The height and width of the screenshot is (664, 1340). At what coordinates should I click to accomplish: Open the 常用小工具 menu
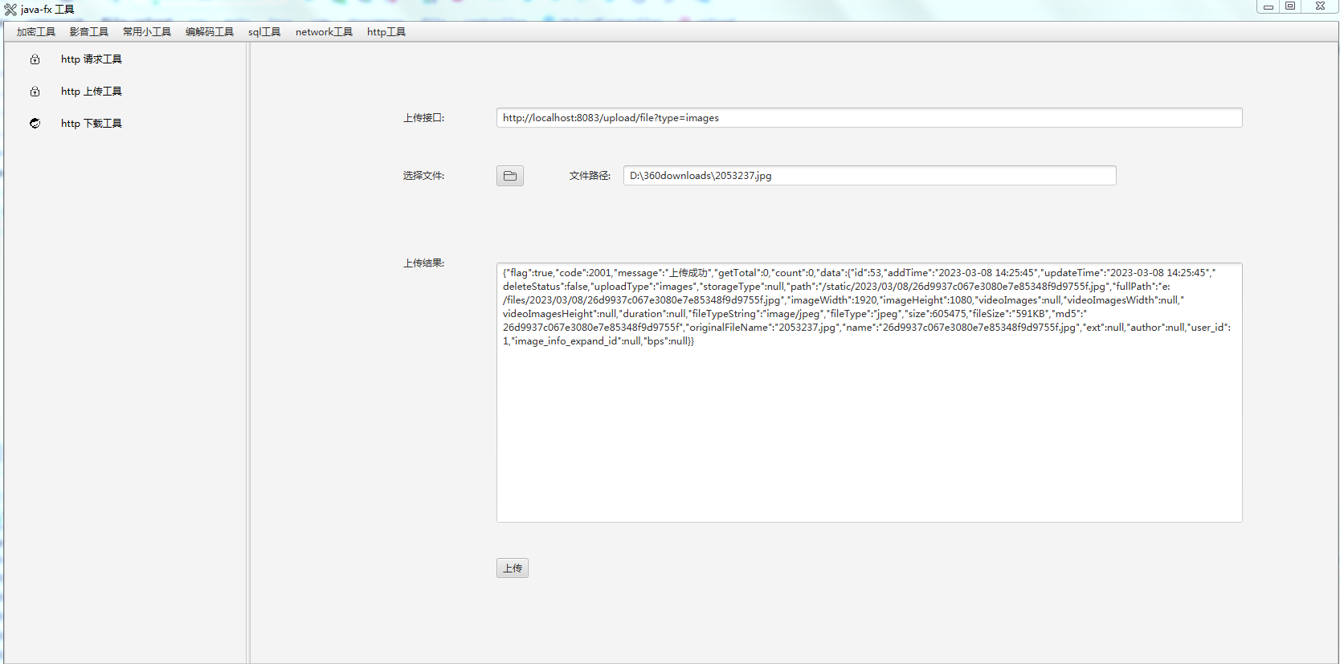146,32
